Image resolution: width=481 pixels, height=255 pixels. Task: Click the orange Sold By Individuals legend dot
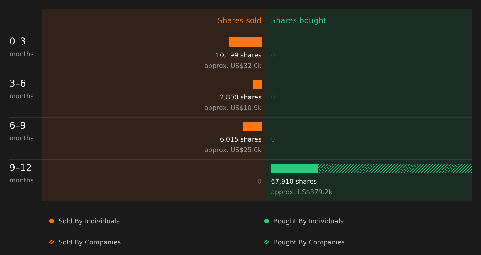click(x=52, y=221)
